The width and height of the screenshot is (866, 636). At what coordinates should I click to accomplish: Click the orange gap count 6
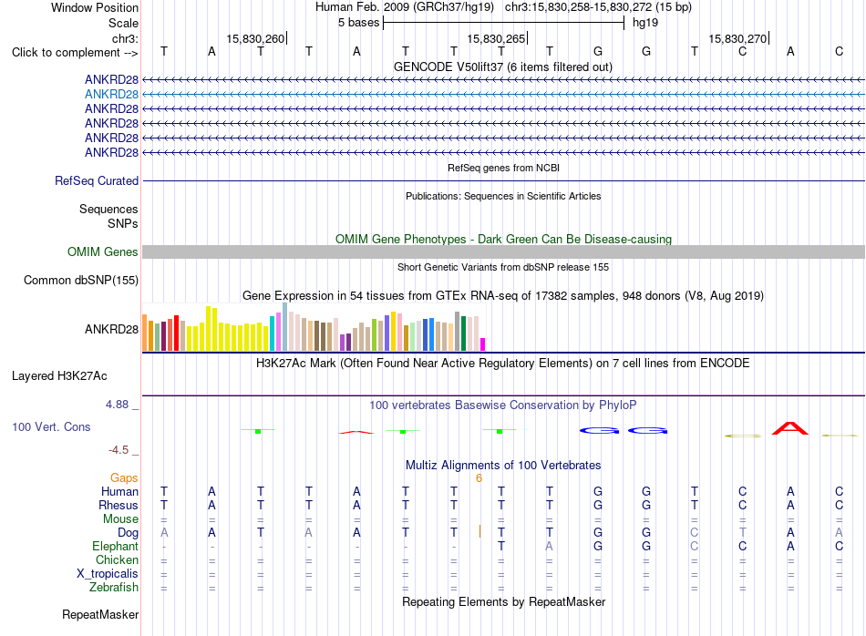click(479, 478)
